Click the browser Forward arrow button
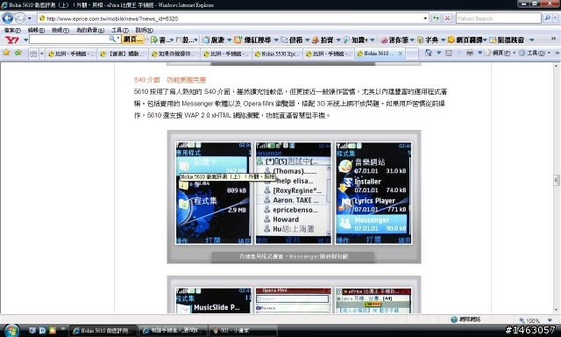The width and height of the screenshot is (561, 337). [20, 18]
